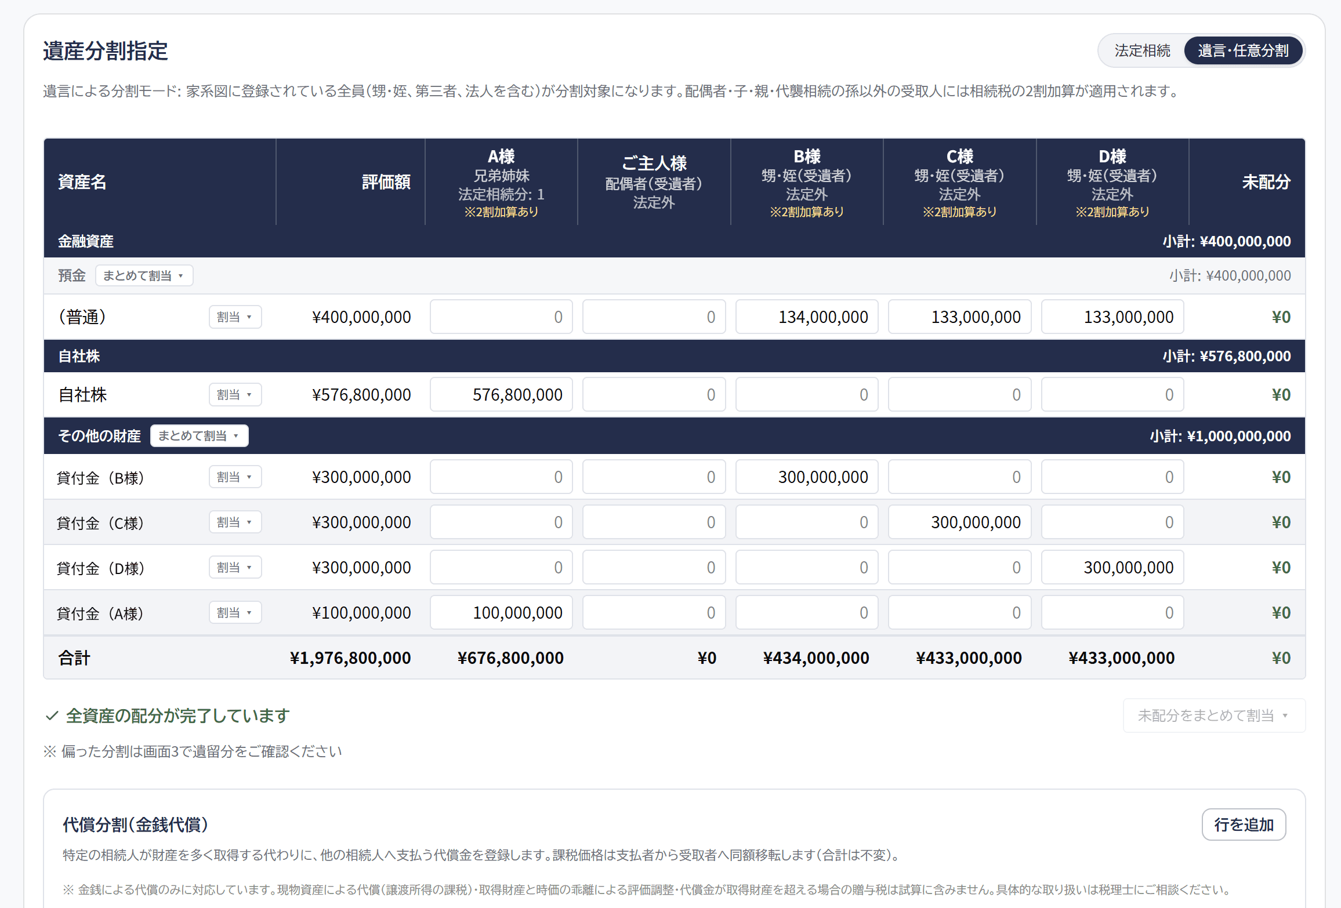The width and height of the screenshot is (1341, 908).
Task: Click ¥400,000,000 valuation of (普通)
Action: click(x=361, y=317)
